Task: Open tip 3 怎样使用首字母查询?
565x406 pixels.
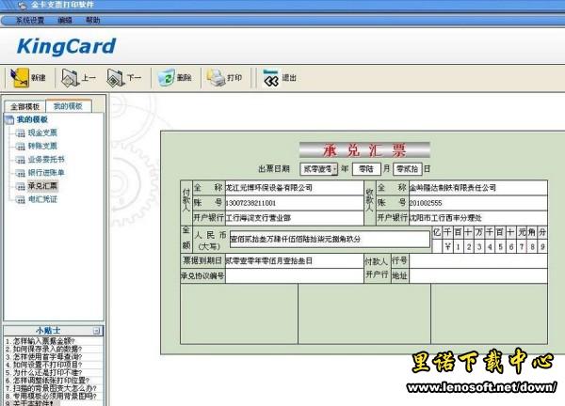Action: click(44, 357)
